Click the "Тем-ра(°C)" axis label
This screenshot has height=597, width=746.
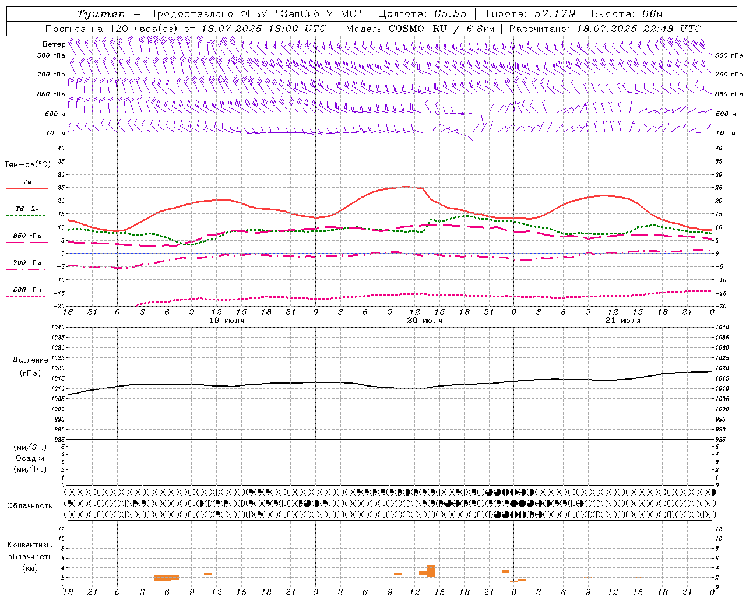(x=27, y=165)
